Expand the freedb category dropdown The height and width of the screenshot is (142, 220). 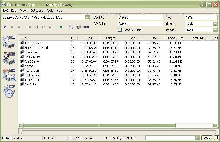coord(215,30)
